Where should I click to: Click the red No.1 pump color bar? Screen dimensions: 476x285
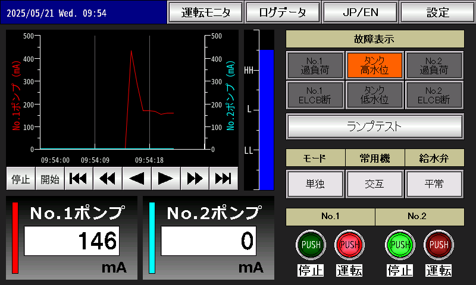pos(15,238)
